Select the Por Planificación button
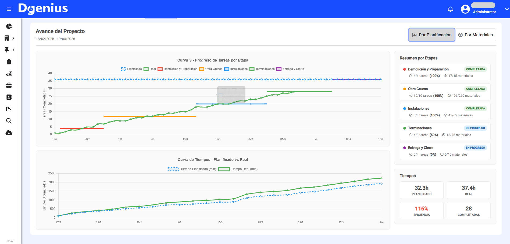The width and height of the screenshot is (510, 244). click(x=431, y=35)
